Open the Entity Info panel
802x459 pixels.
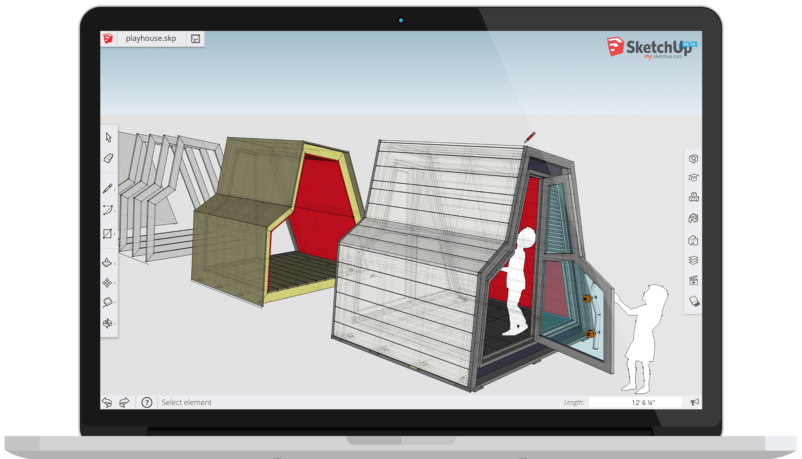click(693, 159)
